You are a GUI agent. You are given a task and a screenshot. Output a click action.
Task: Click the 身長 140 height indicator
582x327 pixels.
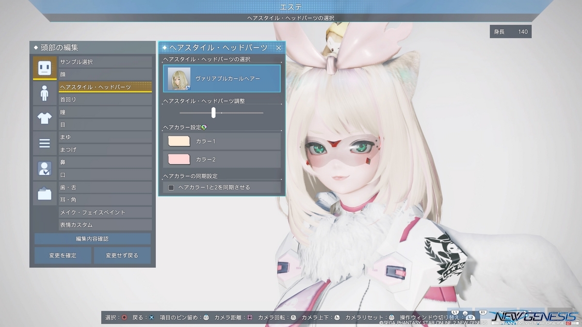point(511,32)
